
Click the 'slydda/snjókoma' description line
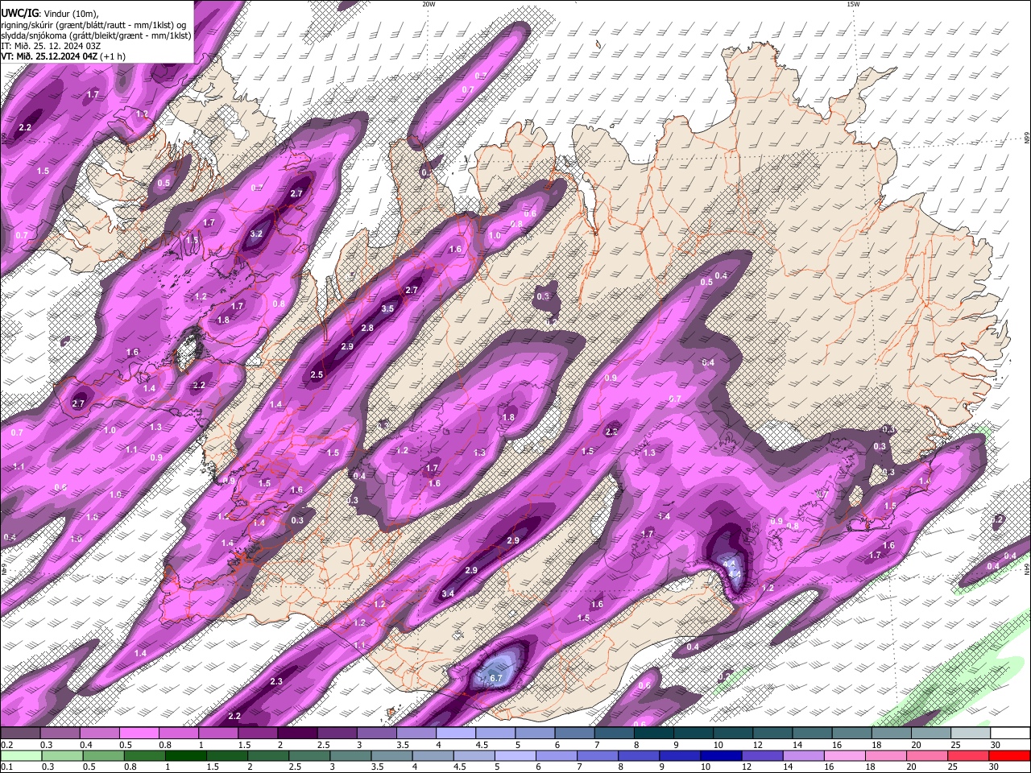96,35
